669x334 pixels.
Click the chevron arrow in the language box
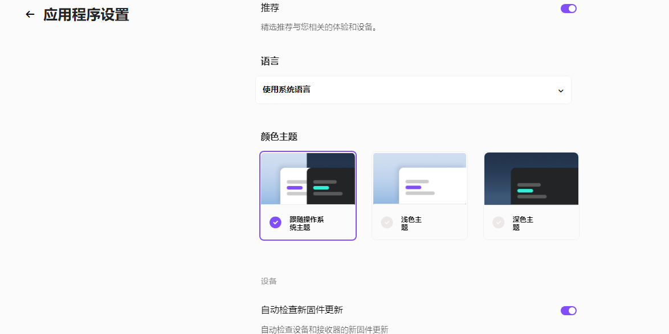pos(560,91)
